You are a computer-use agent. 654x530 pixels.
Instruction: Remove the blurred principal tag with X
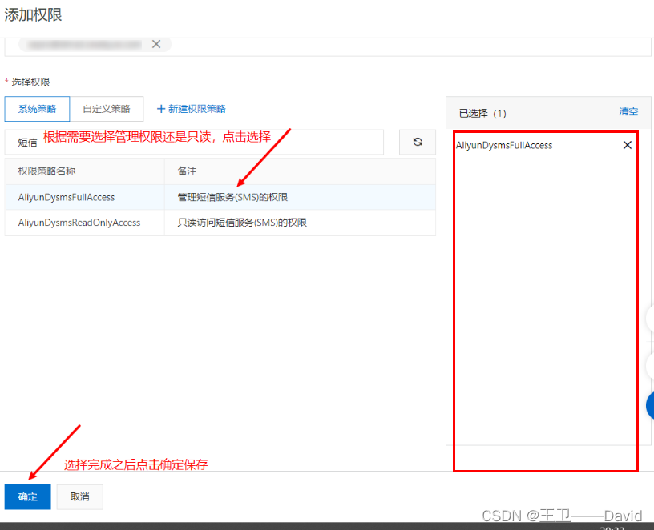pyautogui.click(x=156, y=44)
